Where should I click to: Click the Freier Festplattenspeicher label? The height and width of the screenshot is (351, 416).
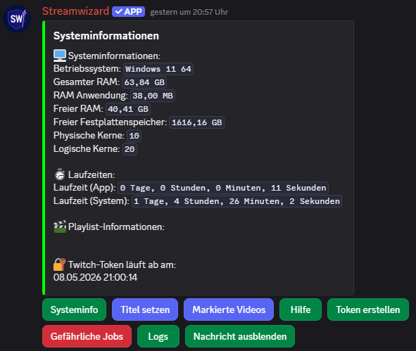(x=110, y=122)
